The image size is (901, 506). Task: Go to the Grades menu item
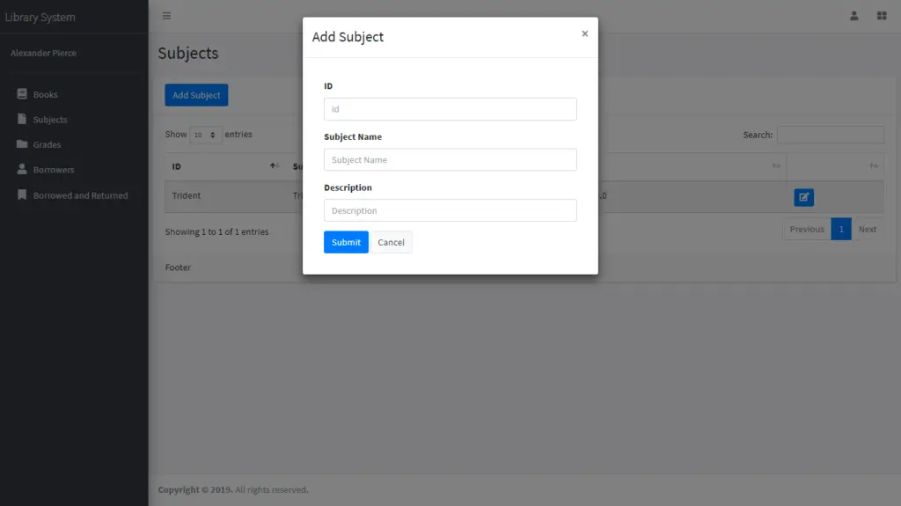coord(47,144)
